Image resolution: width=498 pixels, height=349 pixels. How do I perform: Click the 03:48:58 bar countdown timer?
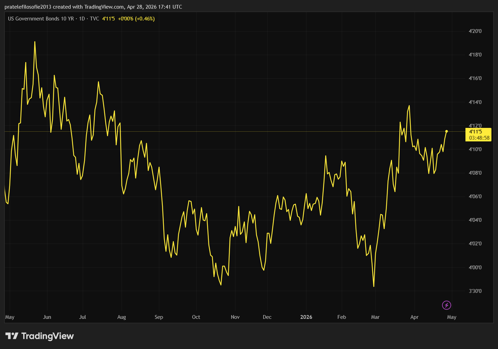click(x=479, y=138)
